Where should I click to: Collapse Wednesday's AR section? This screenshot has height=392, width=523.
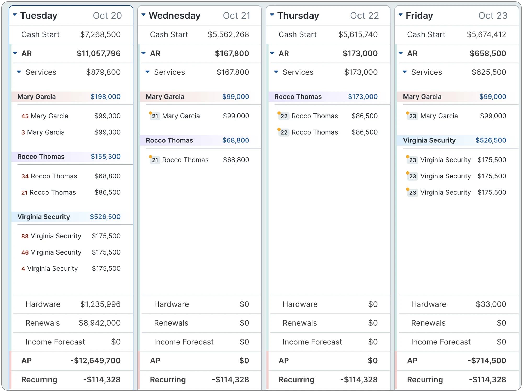(144, 53)
